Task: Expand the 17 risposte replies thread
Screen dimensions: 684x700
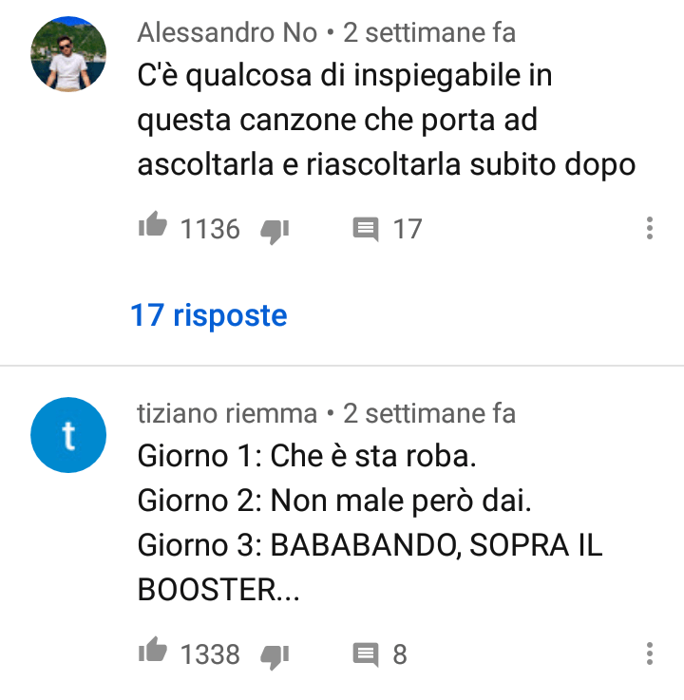Action: (x=208, y=315)
